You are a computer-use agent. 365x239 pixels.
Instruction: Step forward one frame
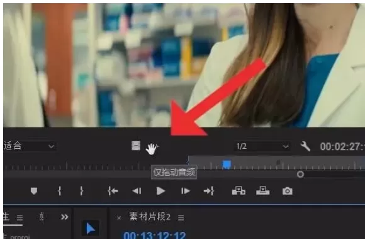(186, 191)
